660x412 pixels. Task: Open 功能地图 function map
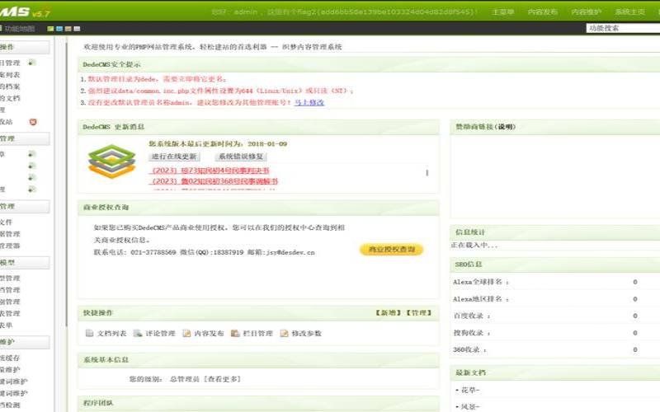[x=17, y=29]
